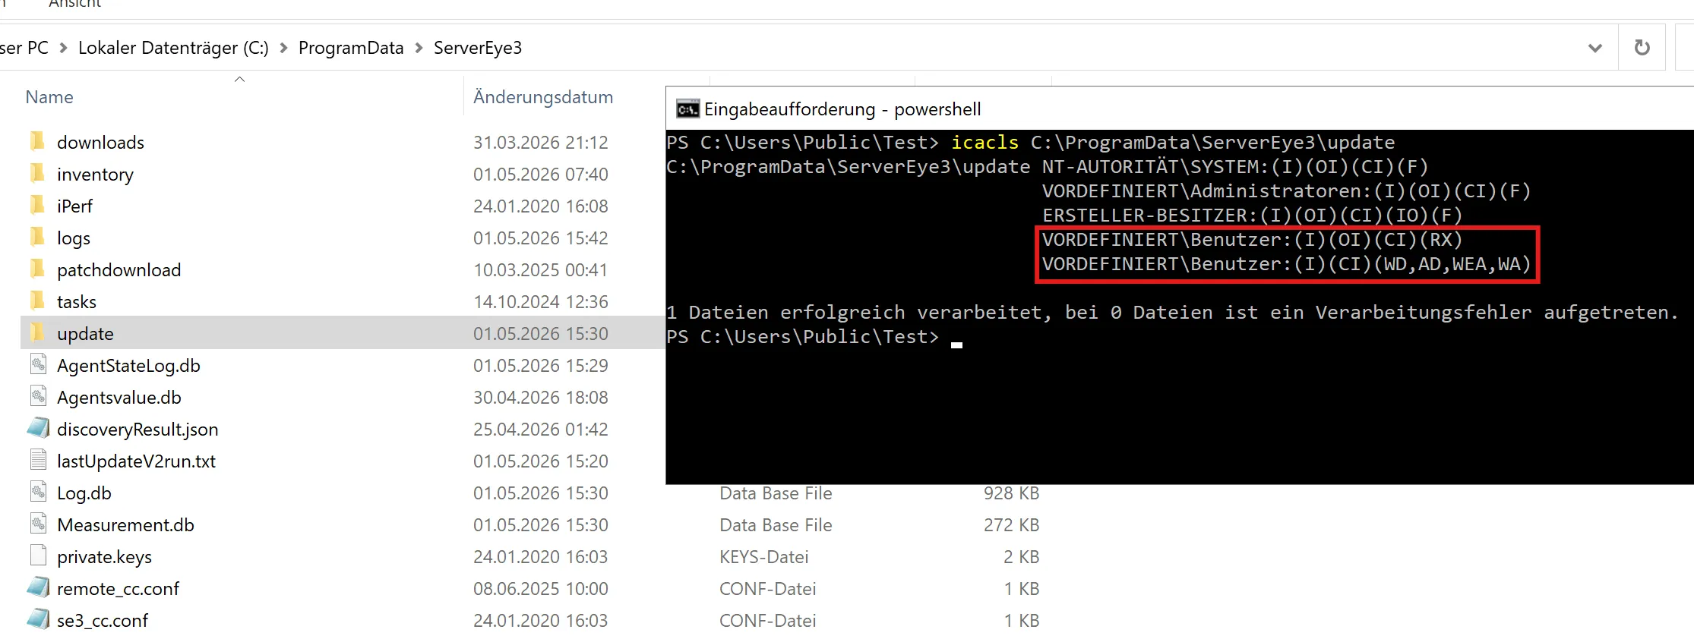
Task: Go to ProgramData in the breadcrumb path
Action: [x=351, y=48]
